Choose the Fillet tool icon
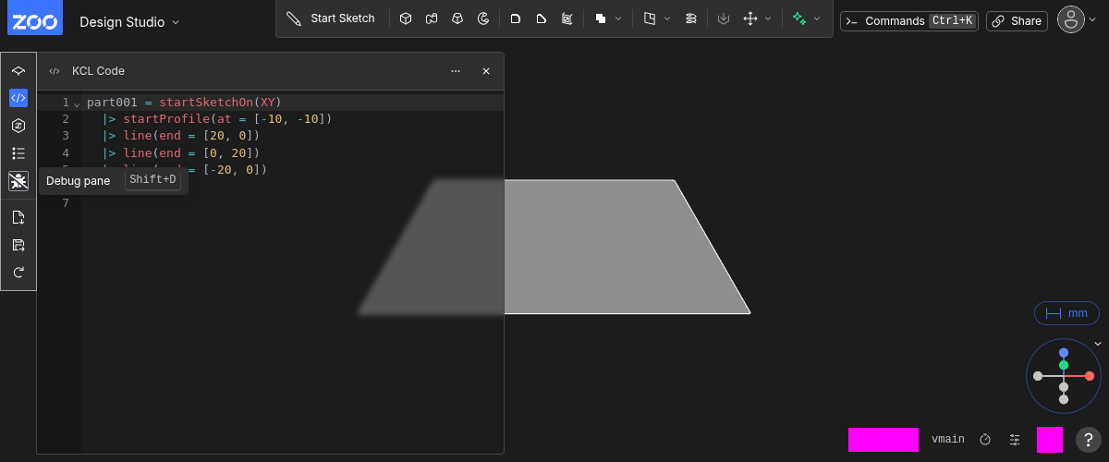The height and width of the screenshot is (462, 1109). click(516, 18)
